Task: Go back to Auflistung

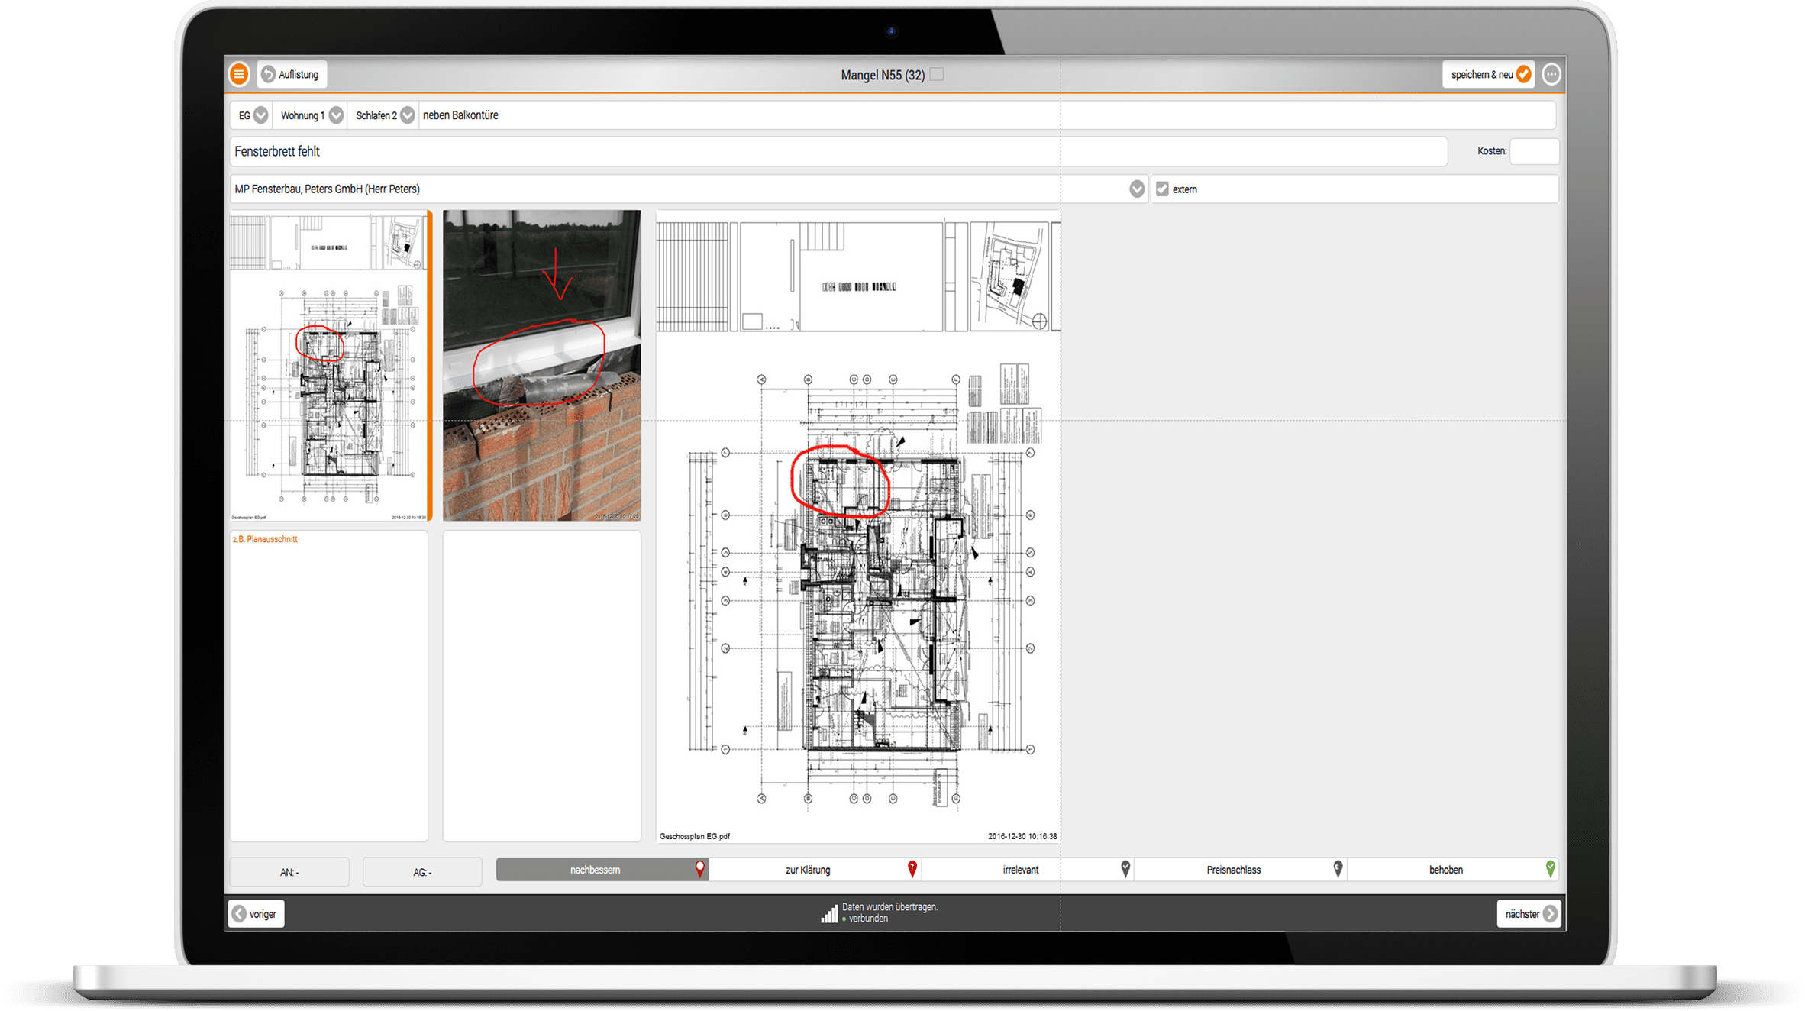Action: coord(291,74)
